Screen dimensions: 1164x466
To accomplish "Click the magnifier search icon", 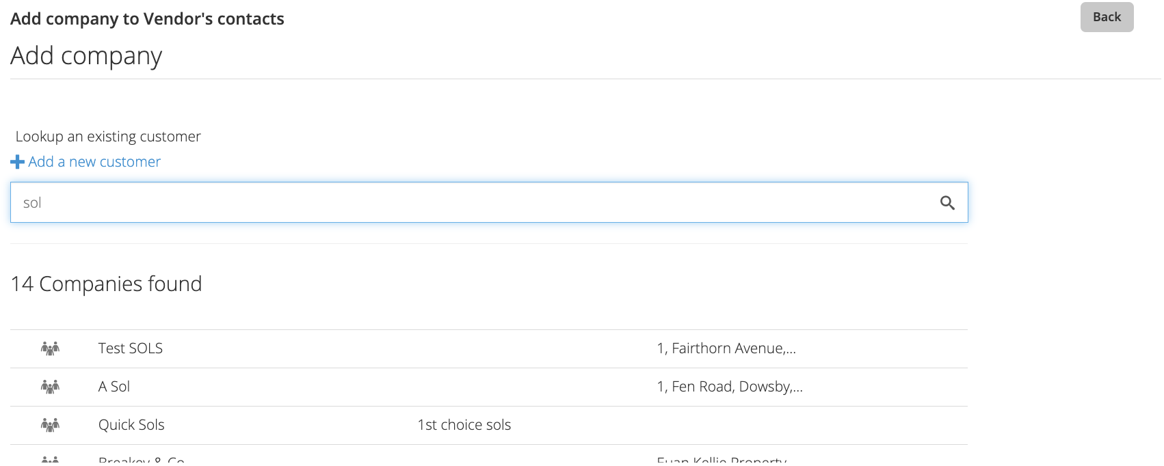I will click(x=947, y=202).
